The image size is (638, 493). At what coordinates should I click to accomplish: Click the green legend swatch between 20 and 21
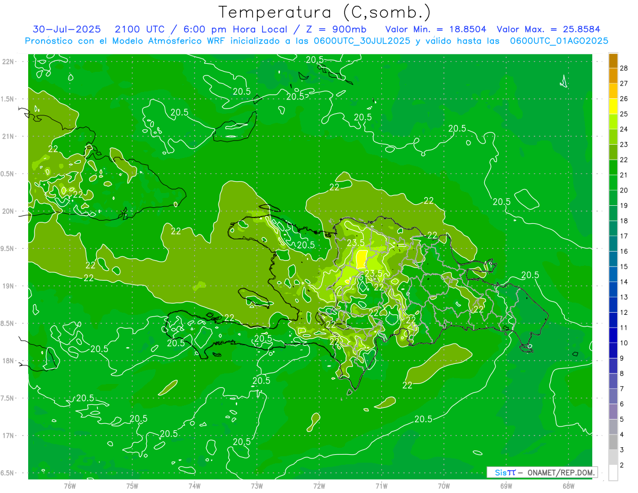(613, 182)
